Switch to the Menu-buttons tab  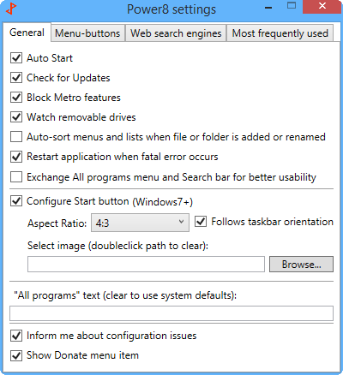(x=87, y=33)
